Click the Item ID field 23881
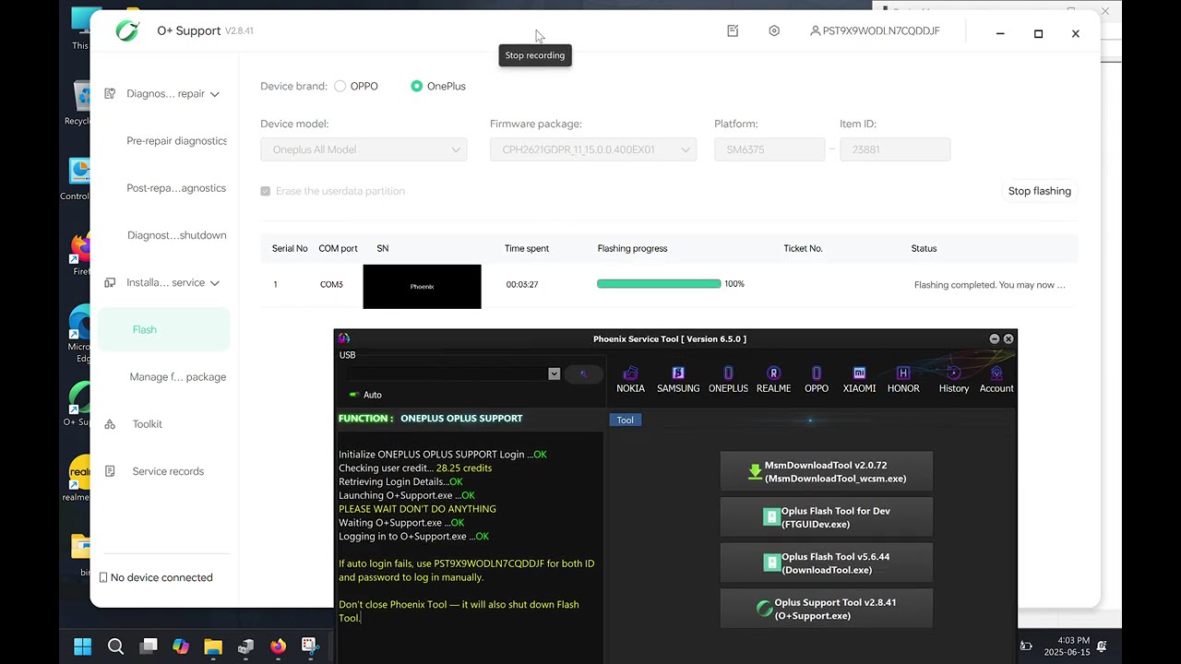The height and width of the screenshot is (664, 1181). coord(895,149)
